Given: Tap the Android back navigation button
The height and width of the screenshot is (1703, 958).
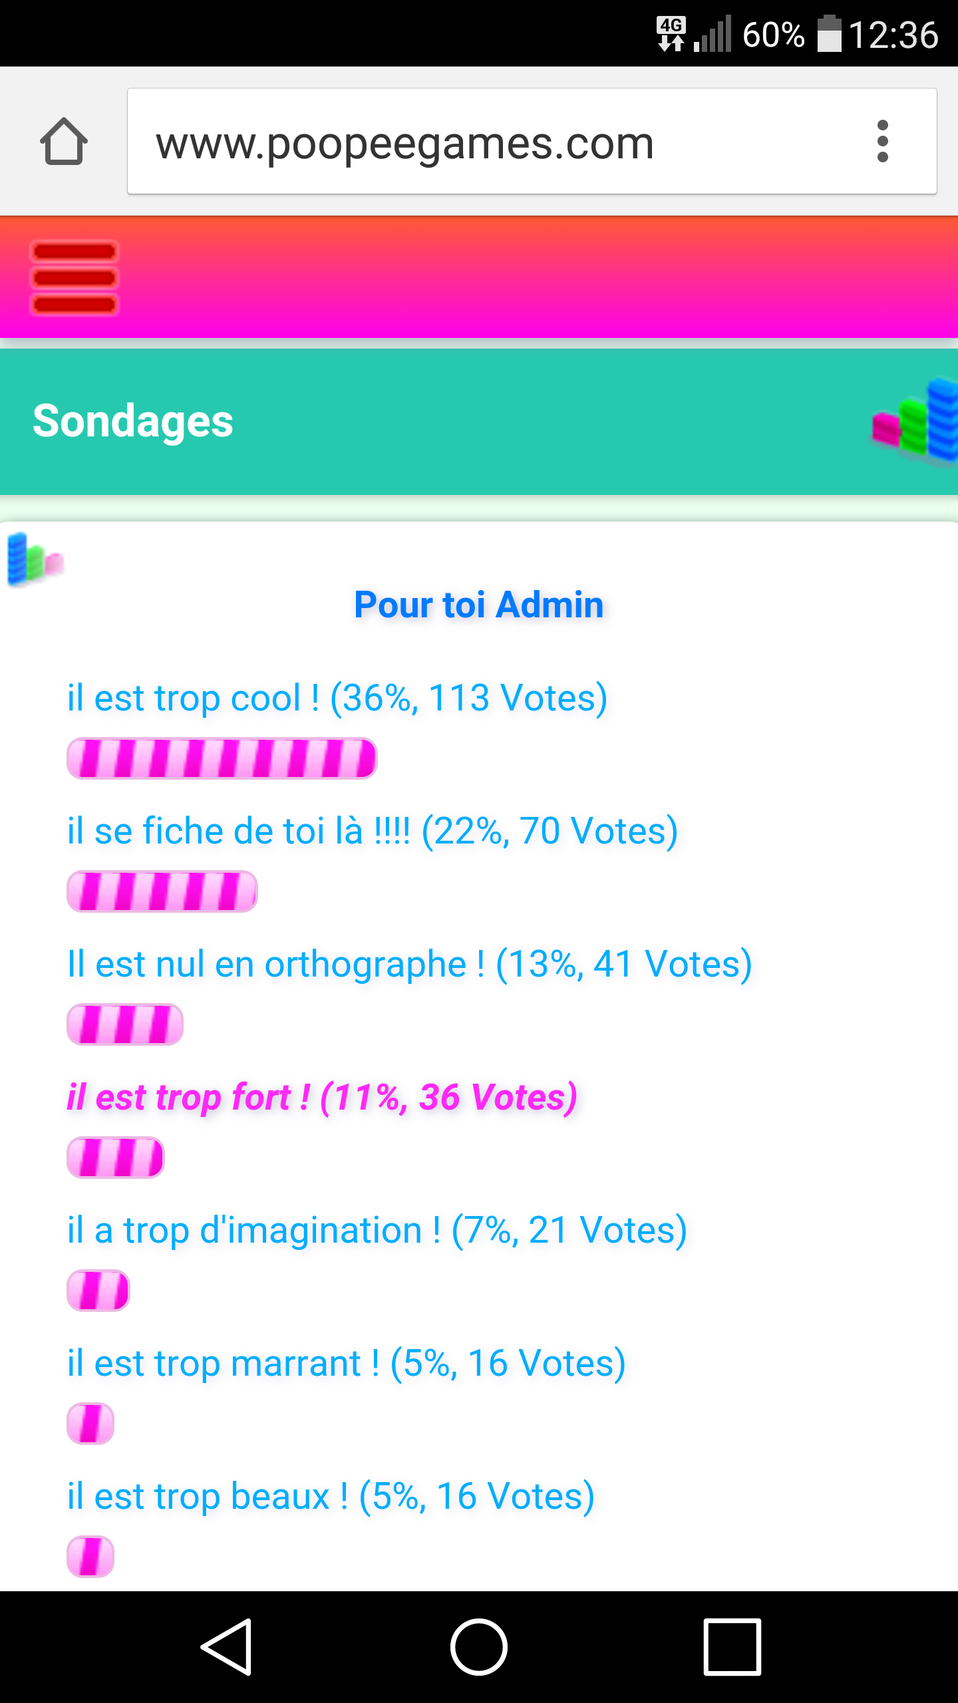Looking at the screenshot, I should 227,1647.
